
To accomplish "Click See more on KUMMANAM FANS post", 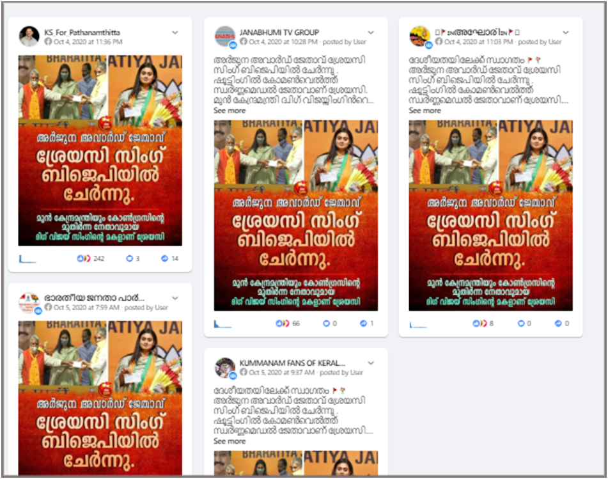I will (230, 441).
